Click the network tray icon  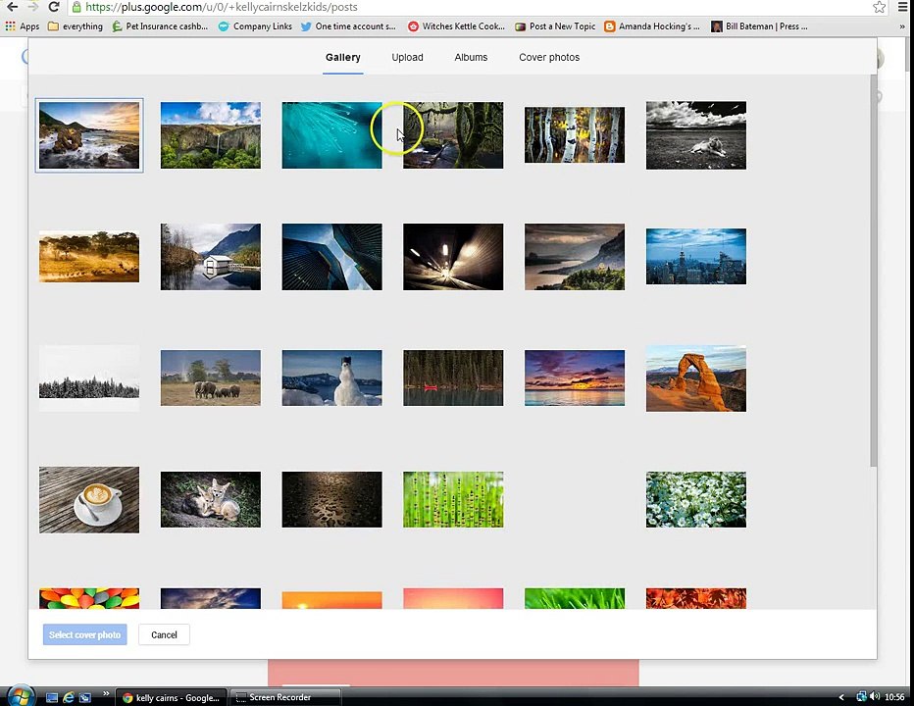861,696
